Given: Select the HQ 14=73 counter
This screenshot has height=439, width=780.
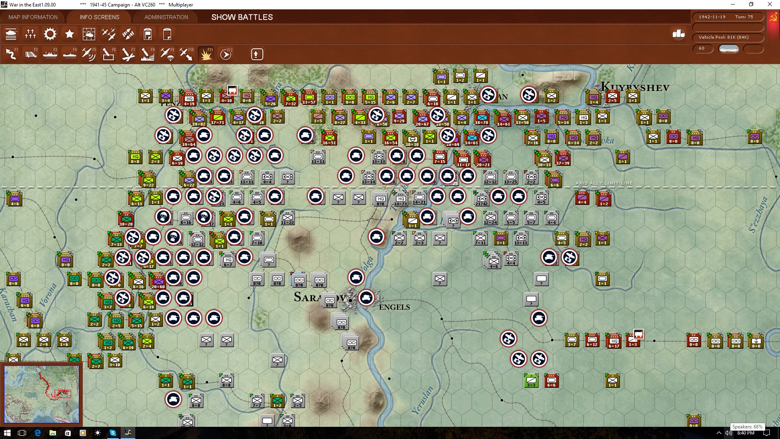Looking at the screenshot, I should point(401,199).
